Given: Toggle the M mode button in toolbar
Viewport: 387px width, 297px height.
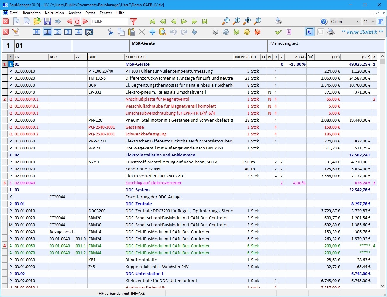Looking at the screenshot, I should coord(37,32).
